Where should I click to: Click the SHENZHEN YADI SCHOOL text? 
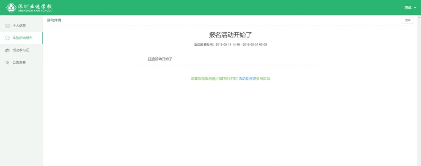point(35,11)
